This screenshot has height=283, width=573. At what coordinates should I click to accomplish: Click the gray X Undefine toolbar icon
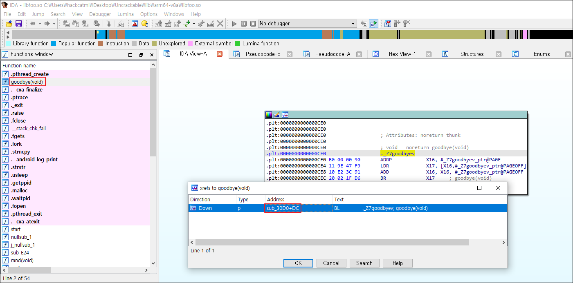pyautogui.click(x=220, y=24)
